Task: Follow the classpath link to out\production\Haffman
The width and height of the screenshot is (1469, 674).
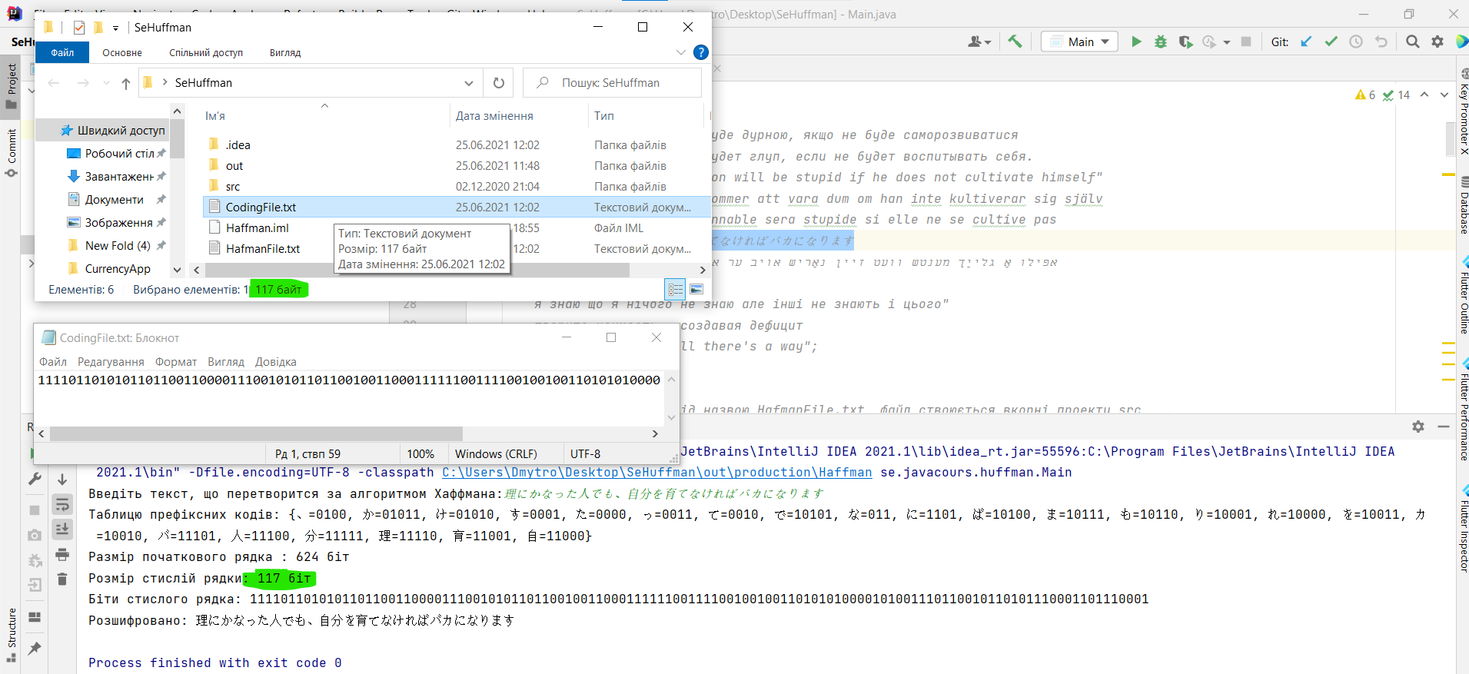Action: click(x=657, y=472)
